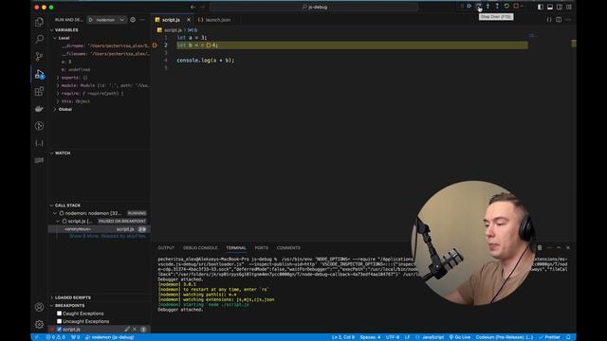Expand the module variable
Screen dimensions: 607x341
(58, 85)
